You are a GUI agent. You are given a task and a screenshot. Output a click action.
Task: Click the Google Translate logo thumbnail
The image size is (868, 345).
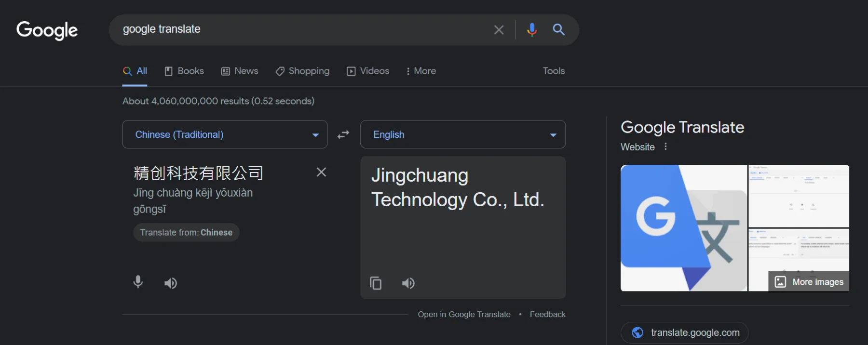pos(684,228)
